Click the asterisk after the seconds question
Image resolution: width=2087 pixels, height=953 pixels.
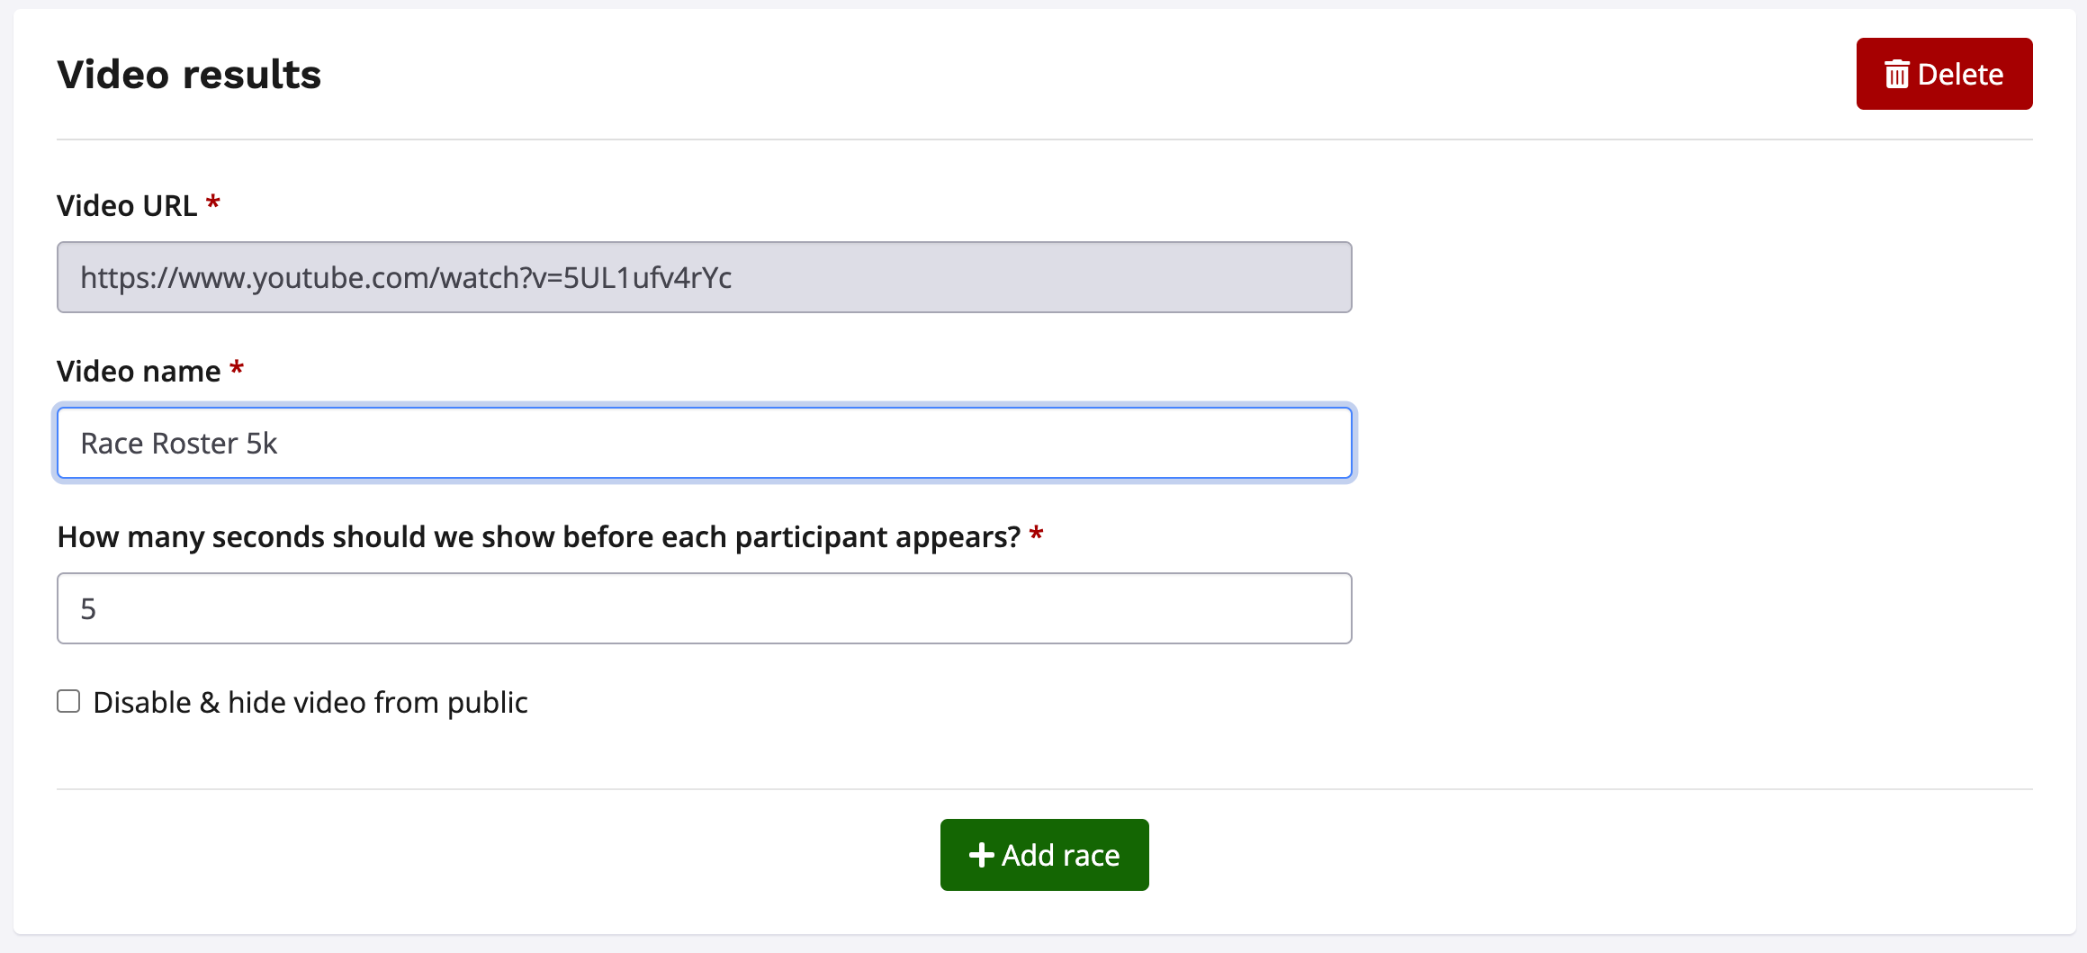pyautogui.click(x=1037, y=535)
